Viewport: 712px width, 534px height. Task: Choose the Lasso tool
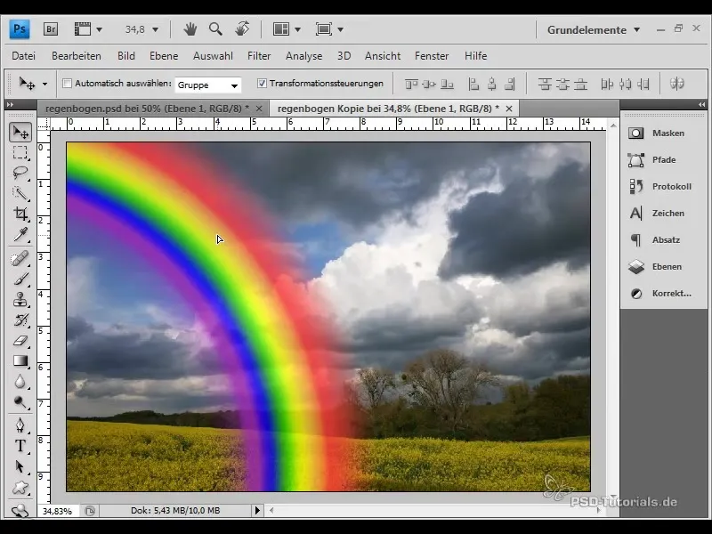pos(20,173)
